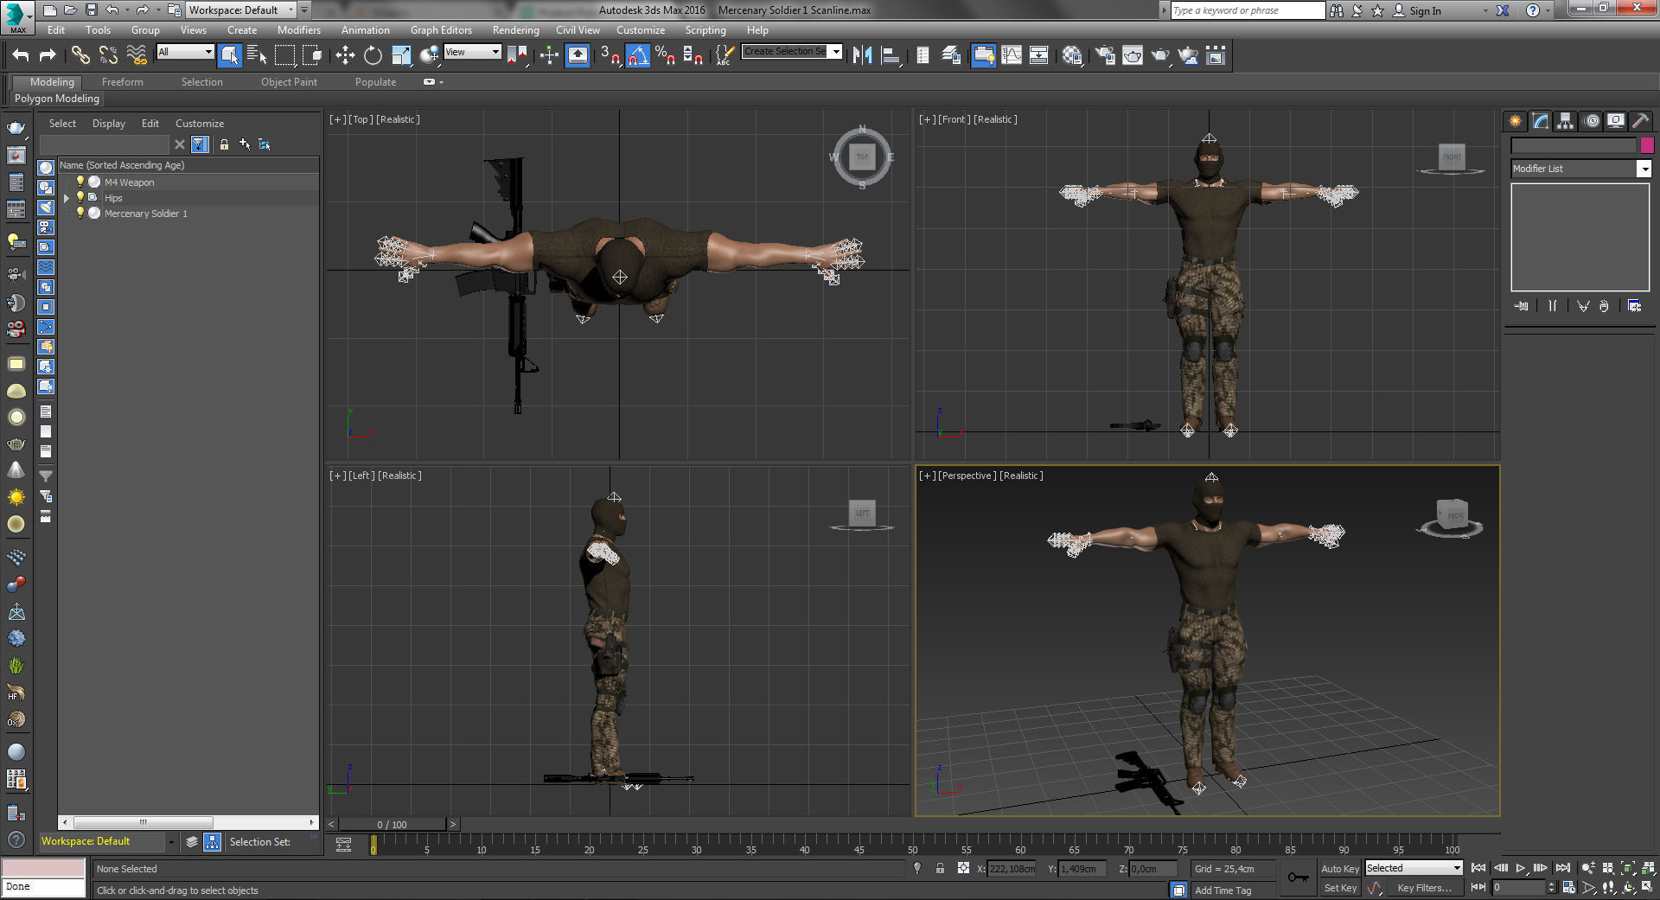Click Sign In link

coord(1425,10)
